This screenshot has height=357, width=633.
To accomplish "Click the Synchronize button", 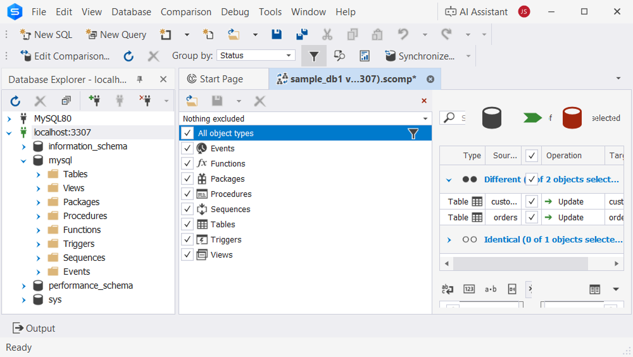I will click(420, 56).
